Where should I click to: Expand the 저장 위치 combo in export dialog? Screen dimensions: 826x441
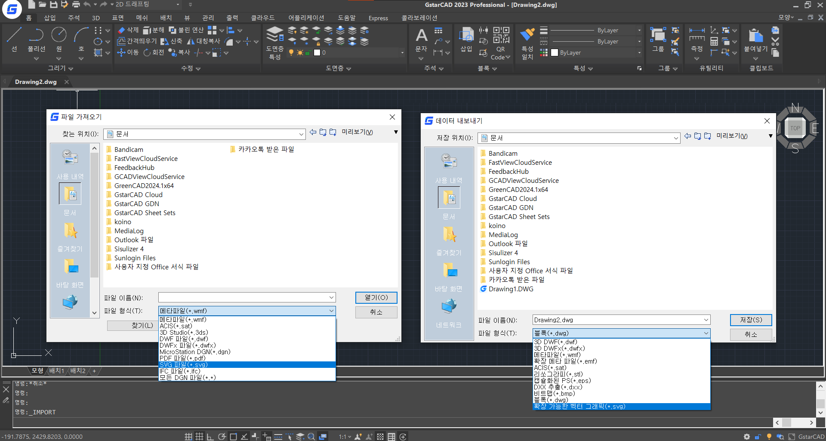pos(676,138)
